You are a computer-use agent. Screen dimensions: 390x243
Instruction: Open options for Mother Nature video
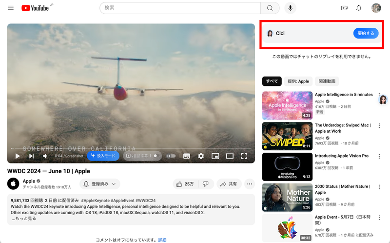pyautogui.click(x=379, y=187)
